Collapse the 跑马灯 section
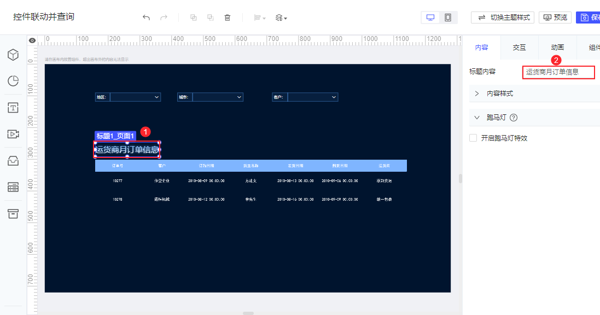The image size is (600, 315). pyautogui.click(x=534, y=118)
